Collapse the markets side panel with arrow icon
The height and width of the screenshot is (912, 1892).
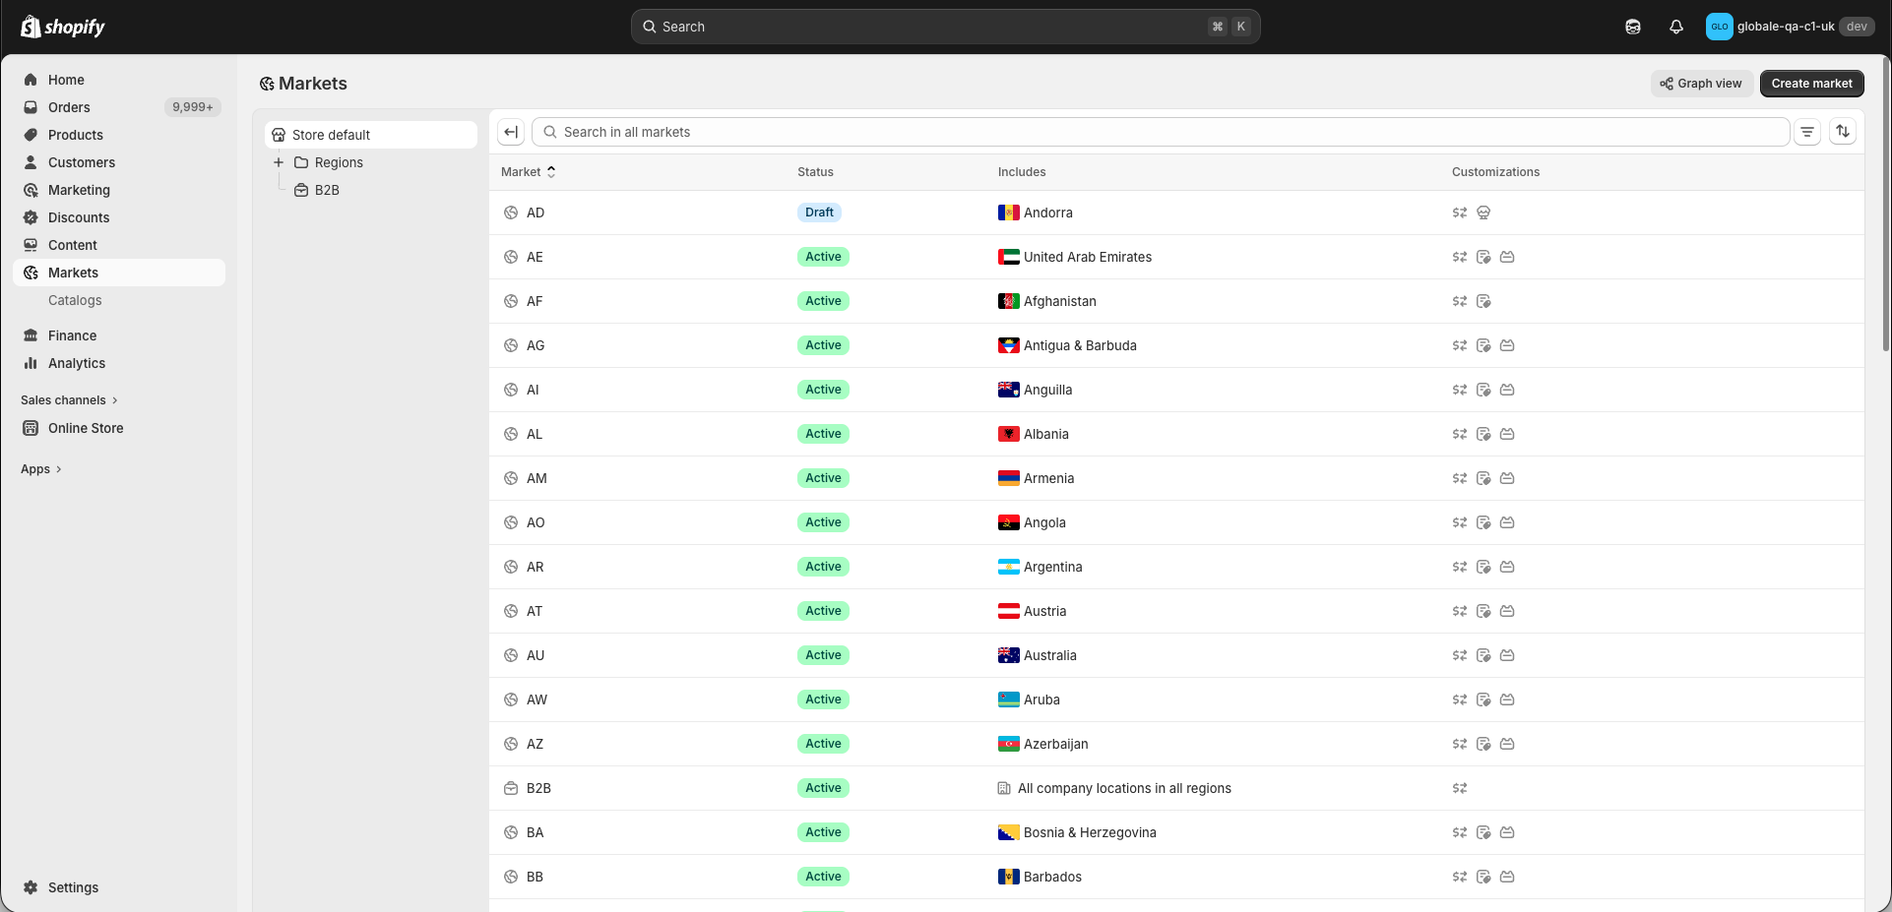pos(511,132)
